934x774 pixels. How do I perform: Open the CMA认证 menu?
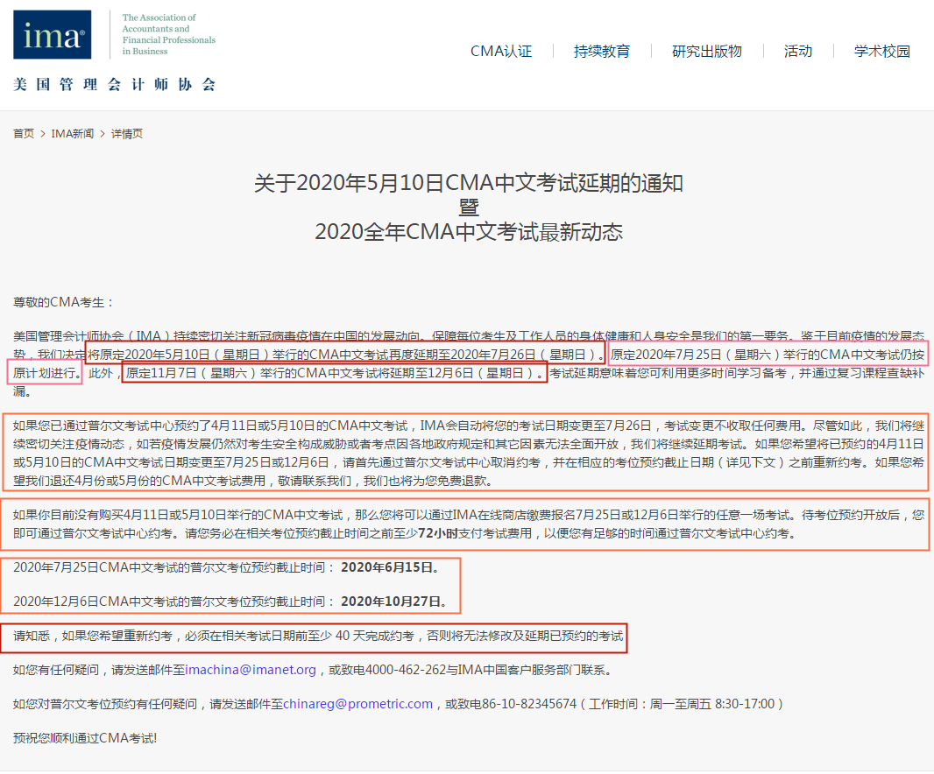coord(501,51)
